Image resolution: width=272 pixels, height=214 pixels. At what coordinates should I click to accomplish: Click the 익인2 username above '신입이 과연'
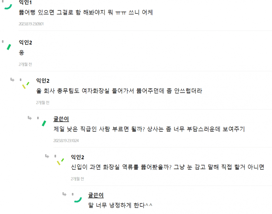click(77, 157)
